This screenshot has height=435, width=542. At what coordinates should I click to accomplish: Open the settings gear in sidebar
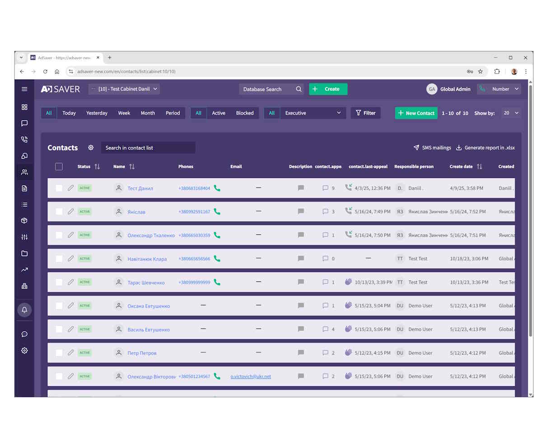tap(24, 351)
